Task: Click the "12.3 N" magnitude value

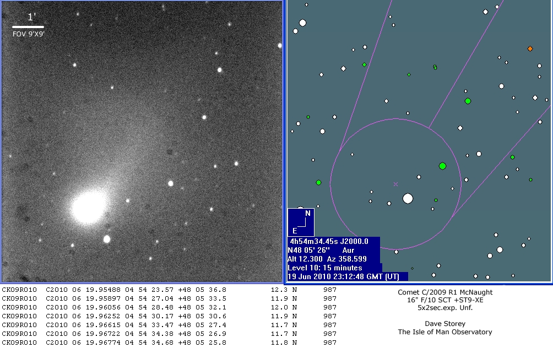Action: [284, 290]
